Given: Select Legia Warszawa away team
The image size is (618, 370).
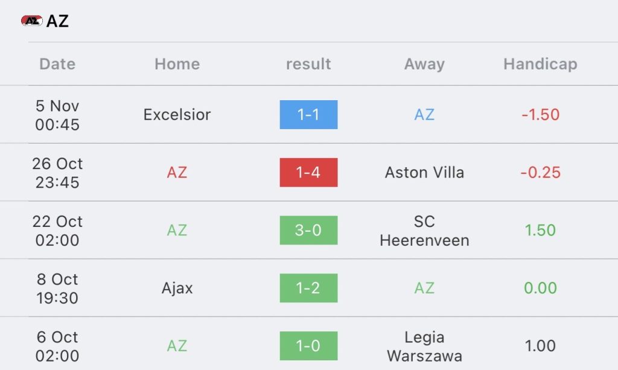Looking at the screenshot, I should [424, 346].
